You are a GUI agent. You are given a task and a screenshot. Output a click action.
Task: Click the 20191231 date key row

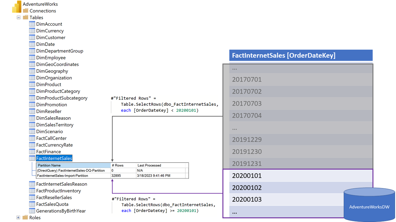click(301, 163)
